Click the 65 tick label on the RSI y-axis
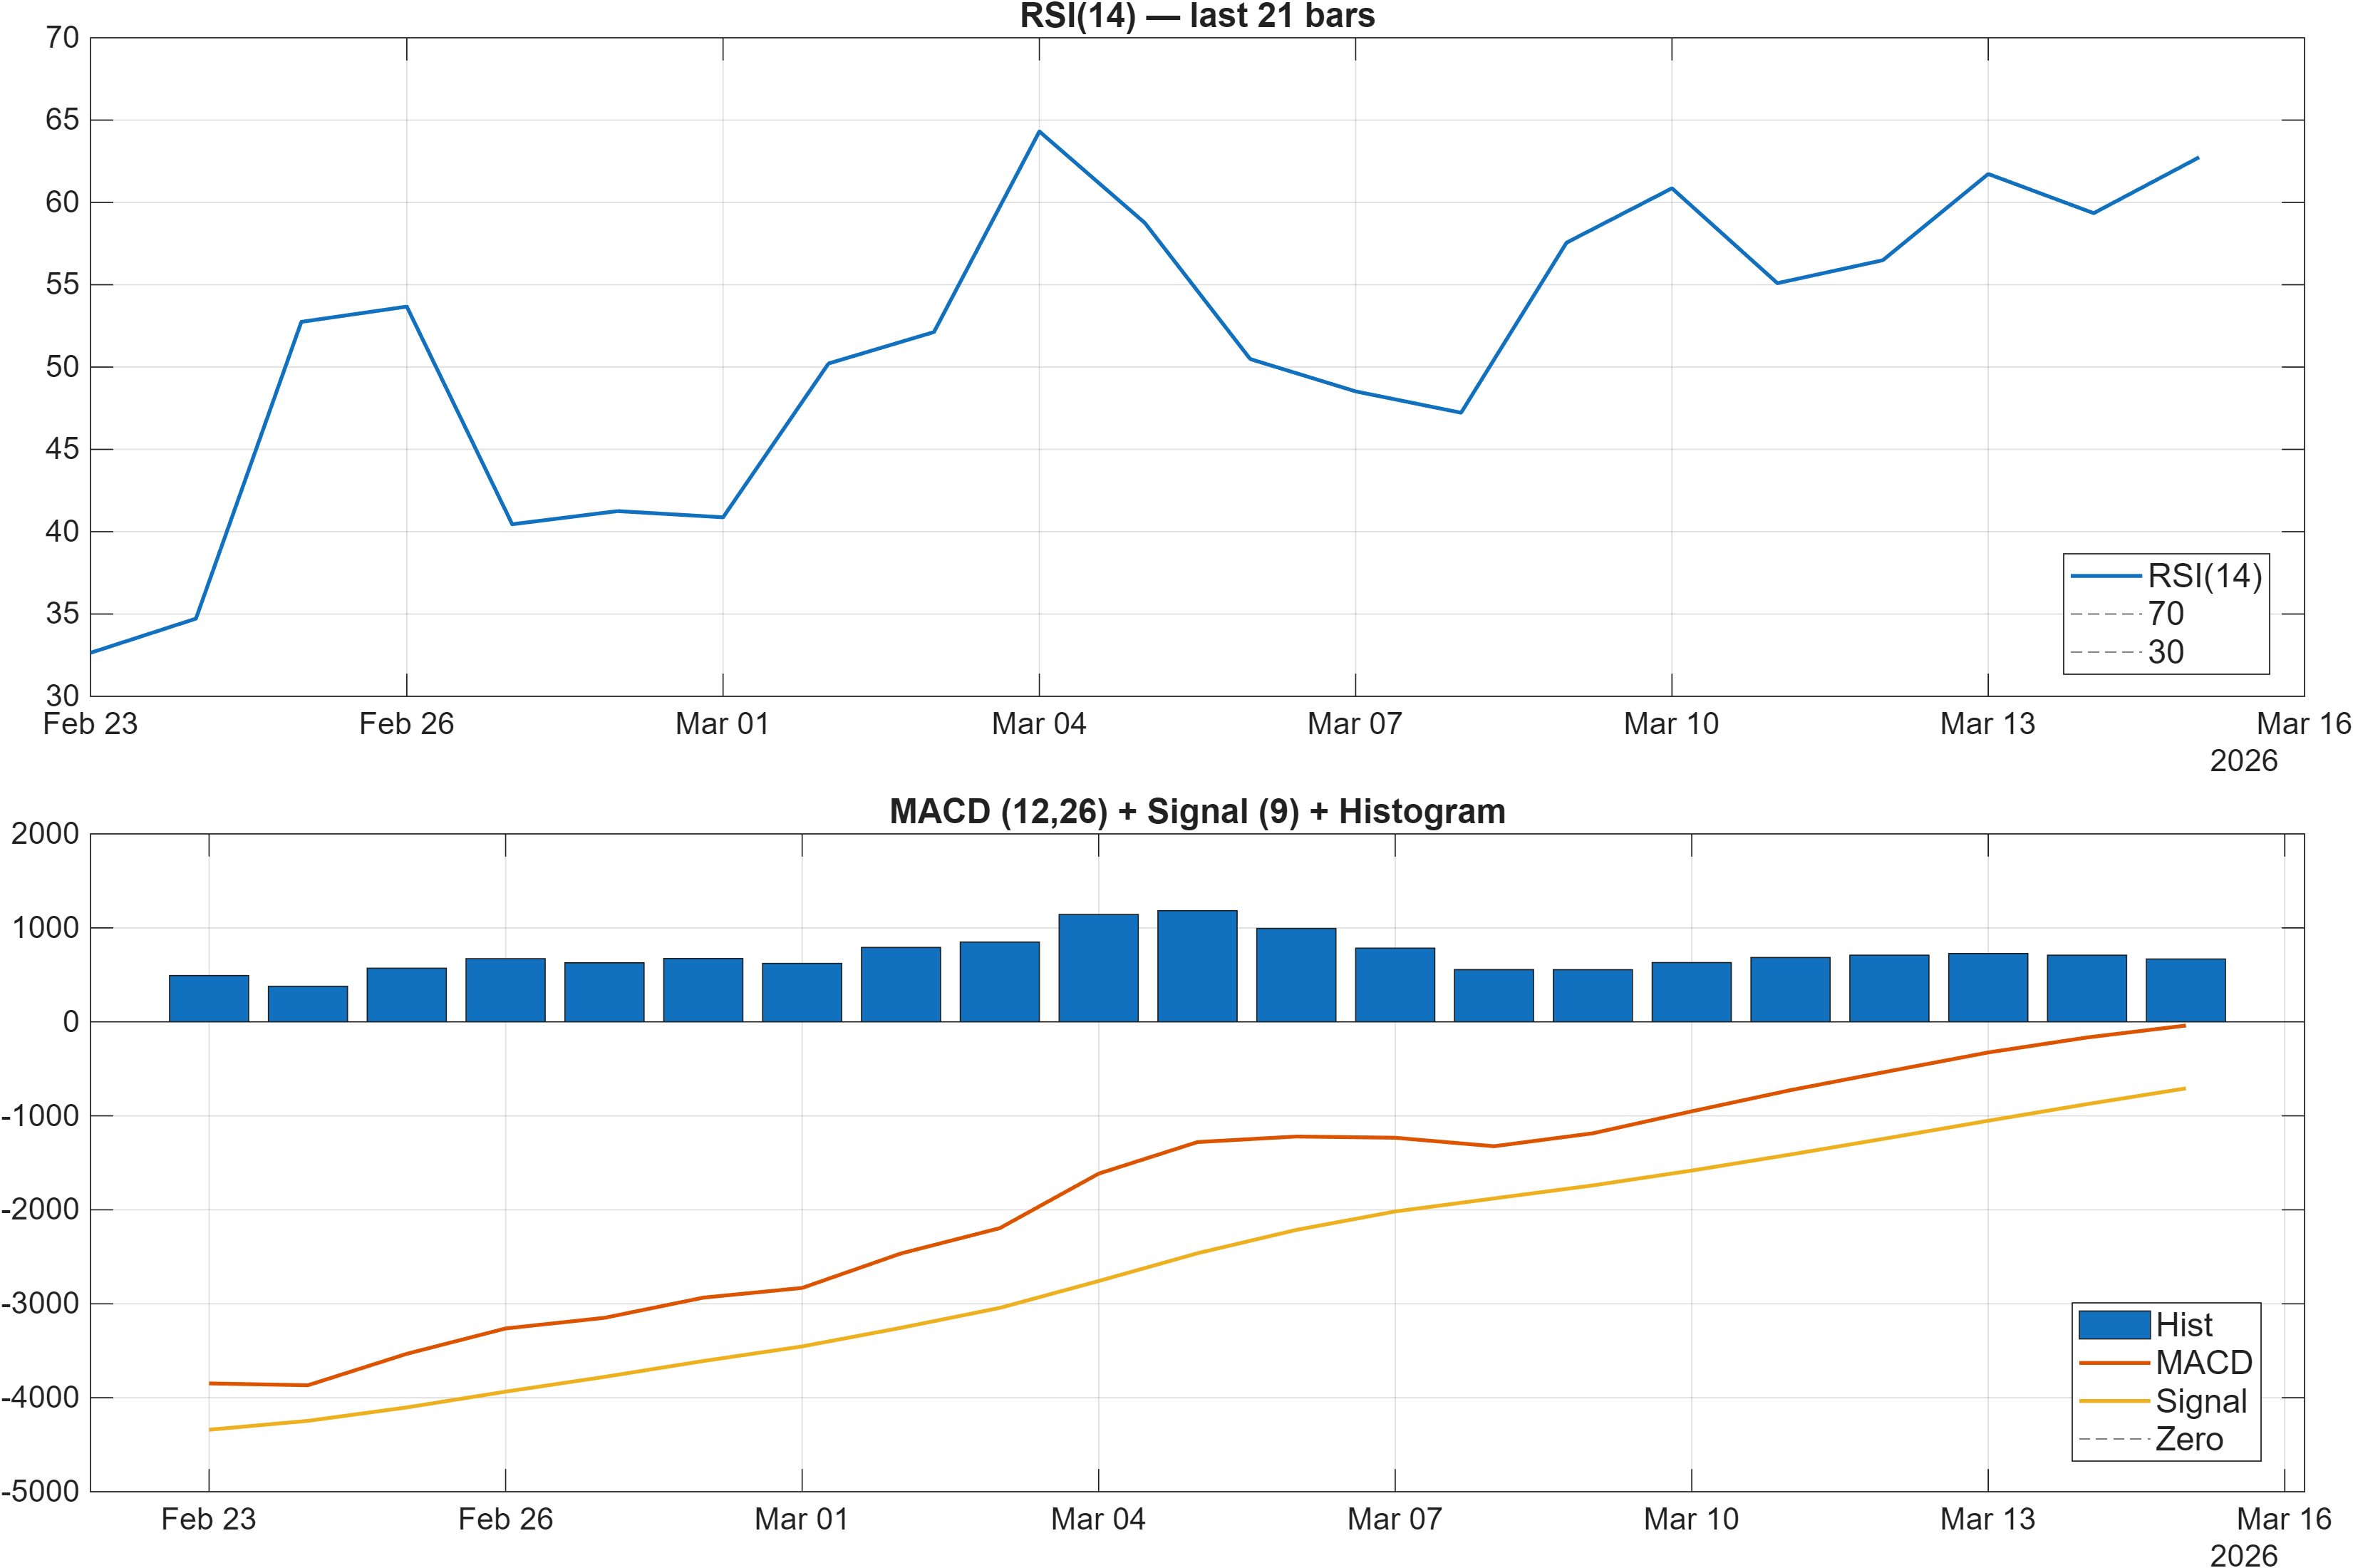The width and height of the screenshot is (2353, 1568). (62, 120)
